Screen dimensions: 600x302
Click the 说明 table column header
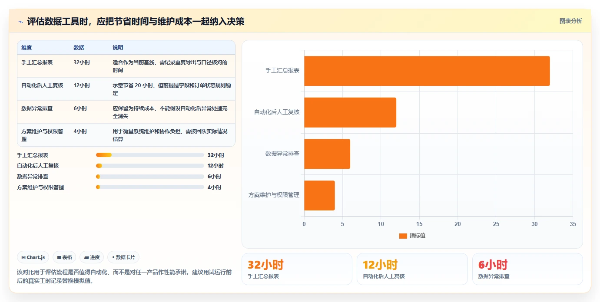coord(118,48)
